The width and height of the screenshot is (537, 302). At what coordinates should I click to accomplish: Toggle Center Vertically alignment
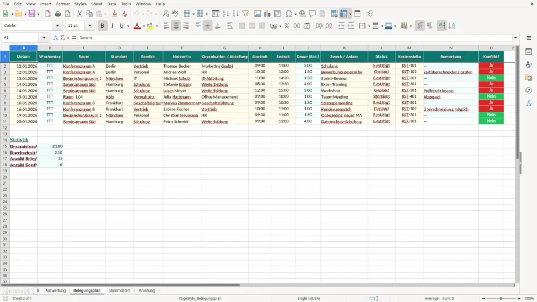208,26
